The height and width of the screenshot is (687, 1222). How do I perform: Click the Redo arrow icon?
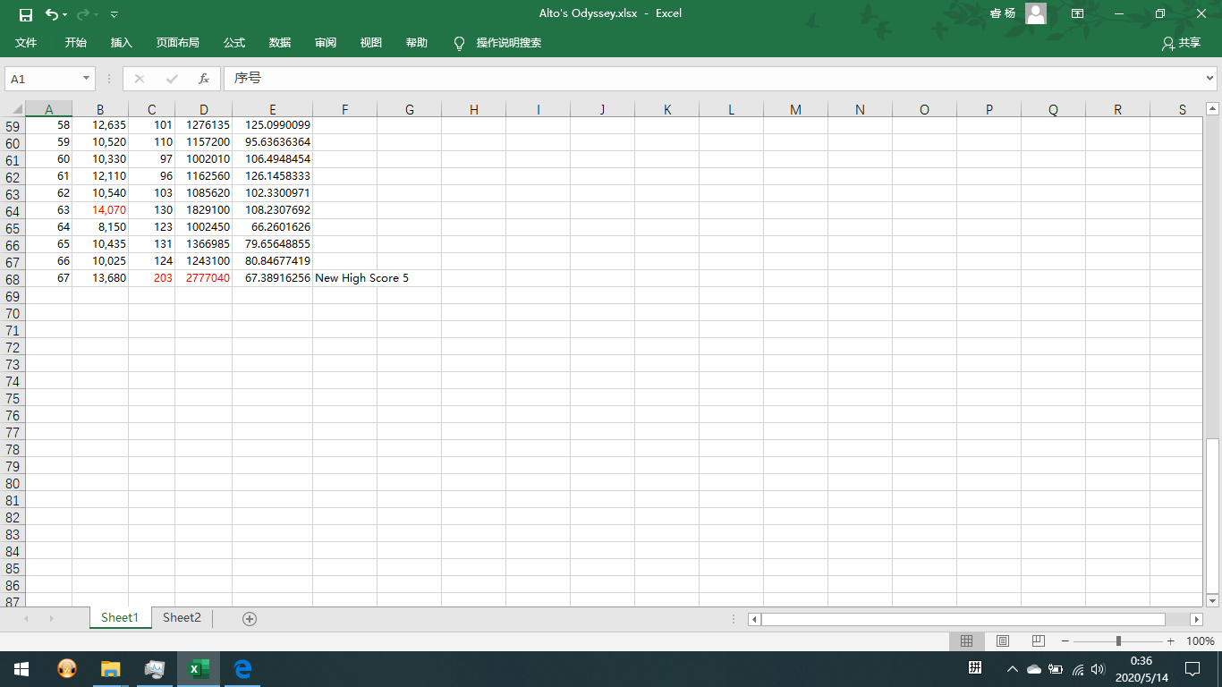pyautogui.click(x=82, y=14)
